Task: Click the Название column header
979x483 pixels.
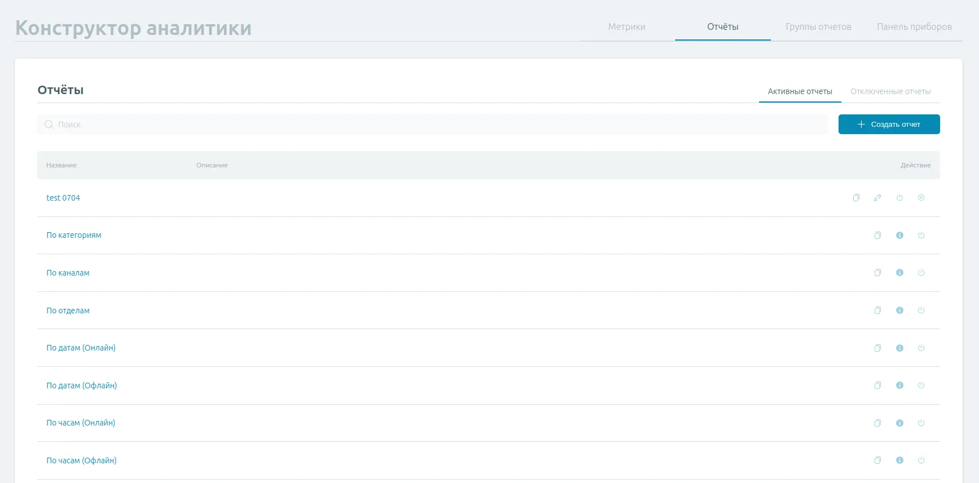Action: pos(61,165)
